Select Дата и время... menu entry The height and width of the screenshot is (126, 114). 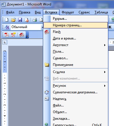tap(75, 38)
